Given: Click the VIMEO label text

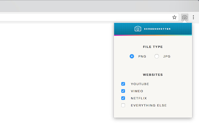Looking at the screenshot, I should tap(137, 91).
